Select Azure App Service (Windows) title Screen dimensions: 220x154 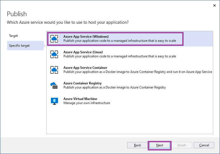tap(86, 37)
